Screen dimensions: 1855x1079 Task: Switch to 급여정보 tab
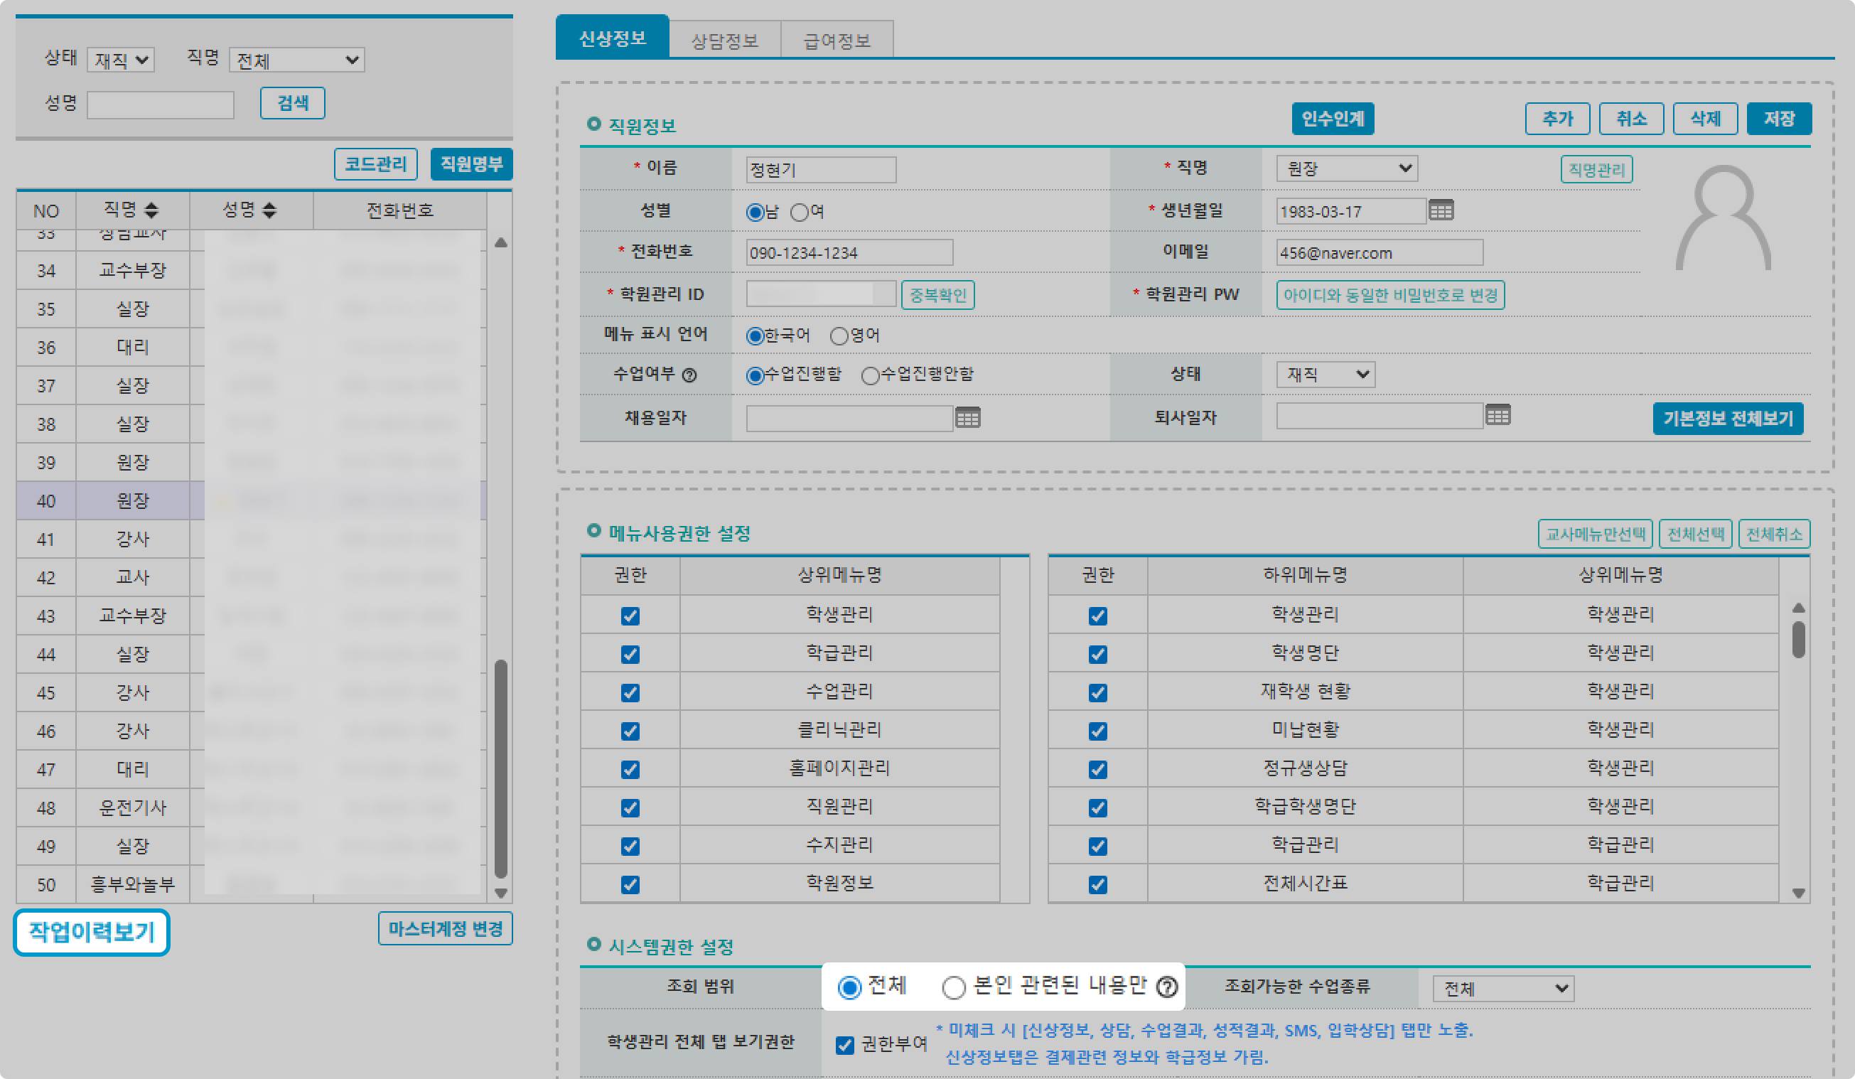pyautogui.click(x=837, y=40)
